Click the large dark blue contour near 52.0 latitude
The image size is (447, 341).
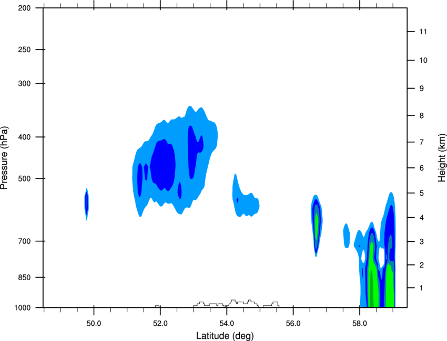(163, 165)
